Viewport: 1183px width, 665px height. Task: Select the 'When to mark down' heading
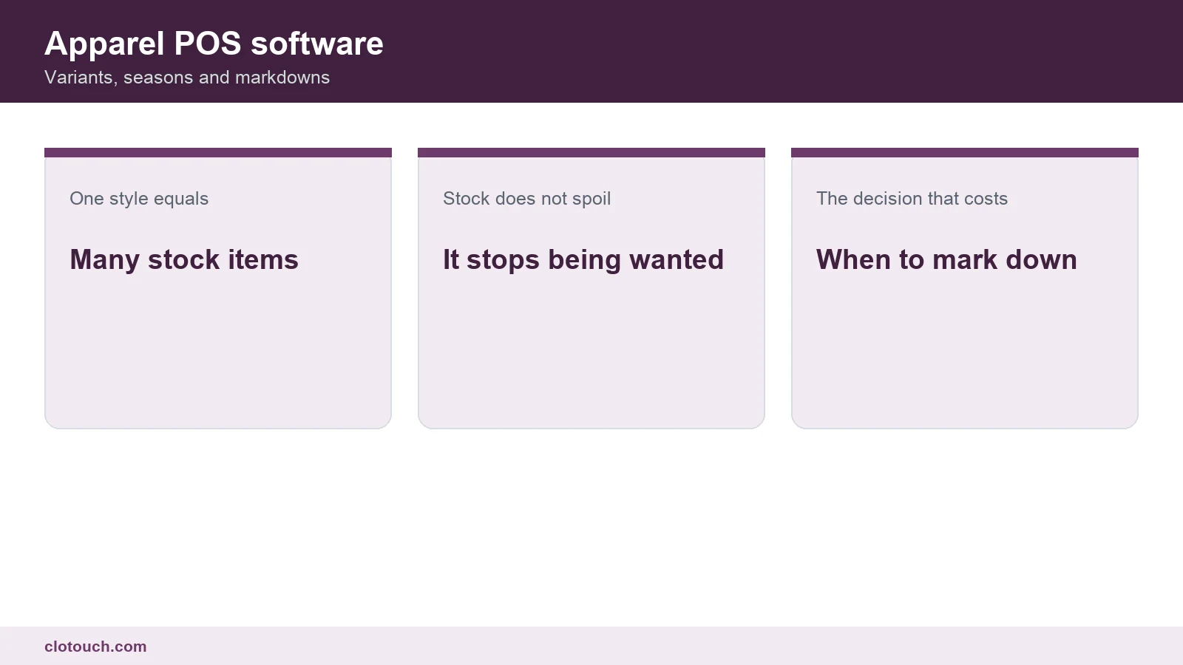946,260
